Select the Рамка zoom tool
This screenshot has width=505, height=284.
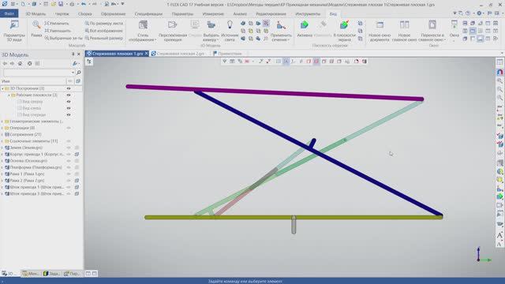pos(36,30)
